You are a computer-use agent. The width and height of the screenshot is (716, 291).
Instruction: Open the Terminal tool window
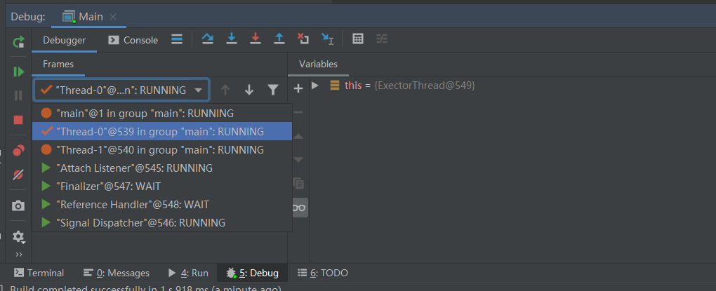tap(39, 273)
